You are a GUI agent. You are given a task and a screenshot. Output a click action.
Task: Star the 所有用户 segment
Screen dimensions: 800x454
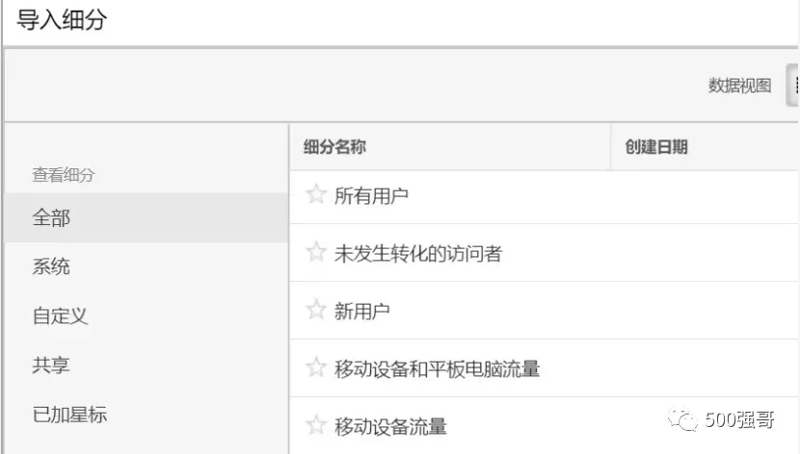point(316,195)
